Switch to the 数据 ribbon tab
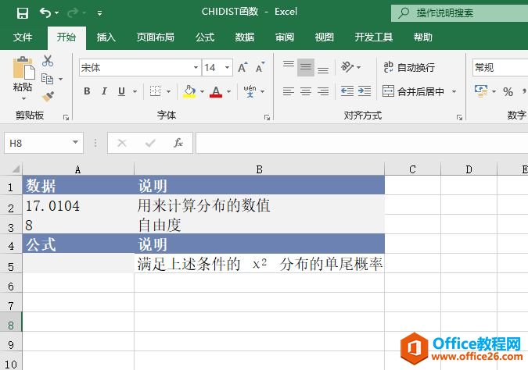The height and width of the screenshot is (370, 528). coord(245,37)
